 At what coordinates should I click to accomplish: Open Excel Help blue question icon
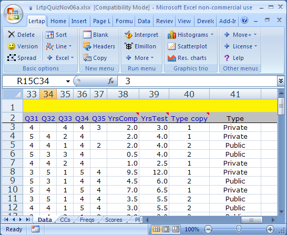(x=244, y=21)
